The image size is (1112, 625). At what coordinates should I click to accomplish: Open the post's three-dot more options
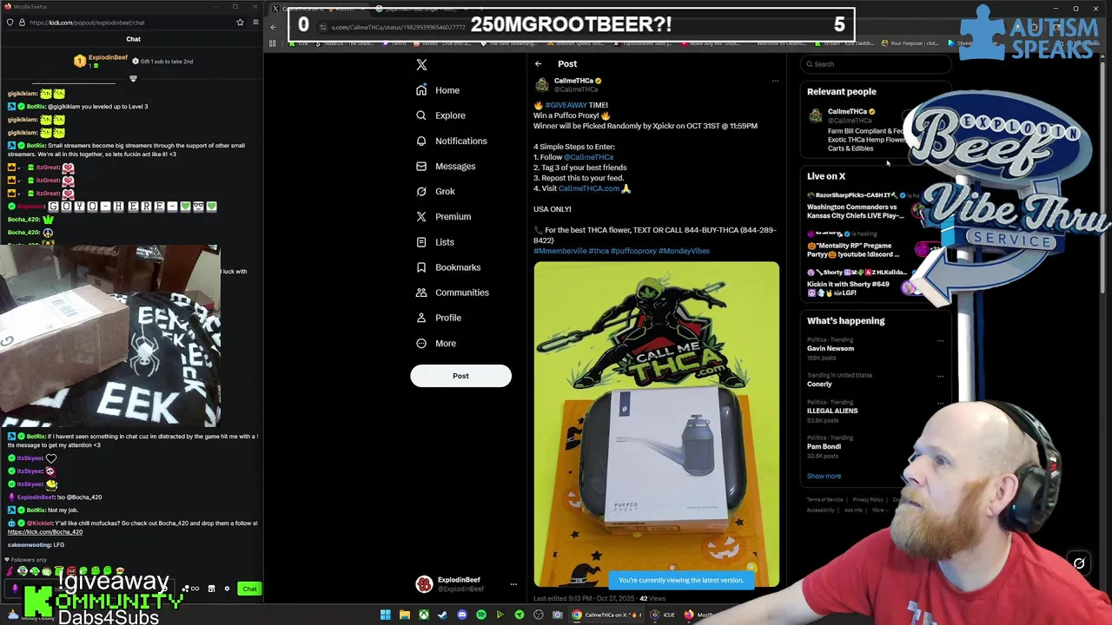775,81
